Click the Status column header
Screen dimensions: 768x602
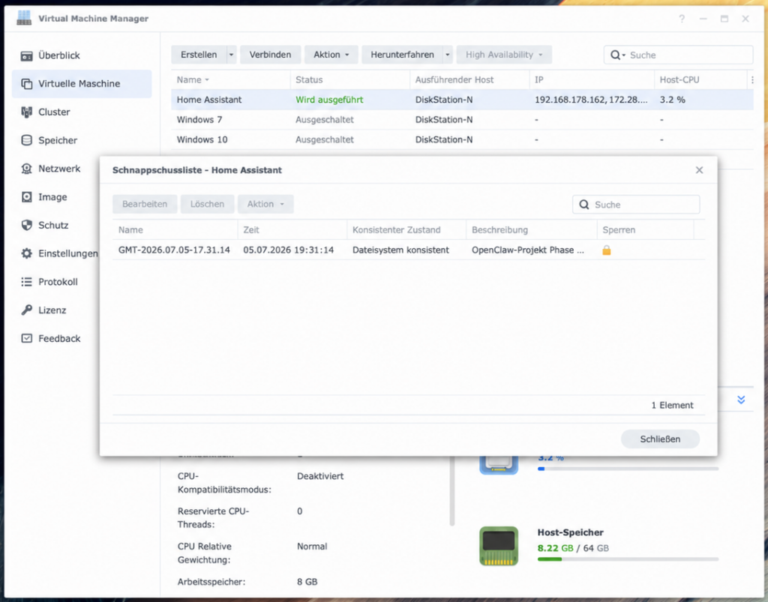[x=349, y=79]
